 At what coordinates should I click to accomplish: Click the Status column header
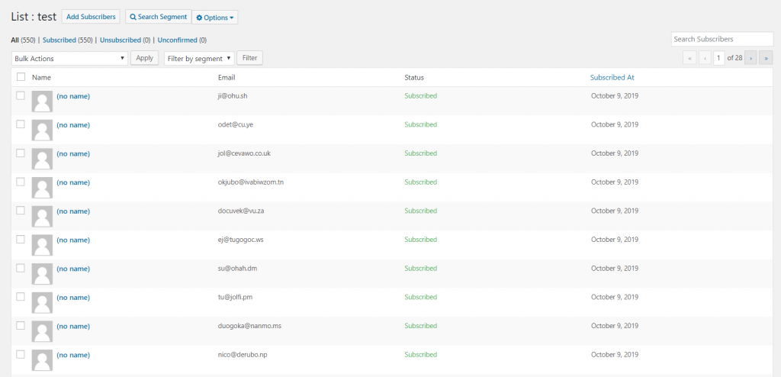(414, 77)
